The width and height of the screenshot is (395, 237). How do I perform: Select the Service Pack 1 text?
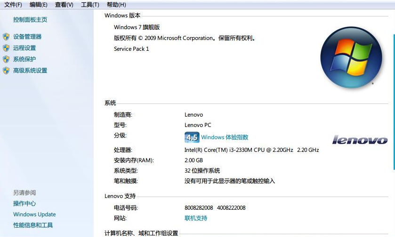tap(131, 49)
